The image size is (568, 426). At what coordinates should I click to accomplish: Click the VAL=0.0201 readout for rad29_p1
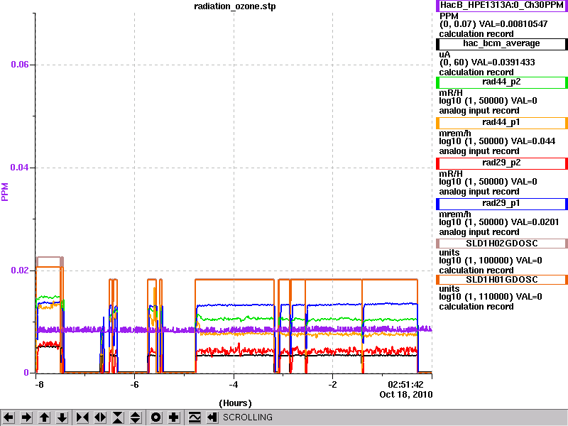(x=535, y=222)
